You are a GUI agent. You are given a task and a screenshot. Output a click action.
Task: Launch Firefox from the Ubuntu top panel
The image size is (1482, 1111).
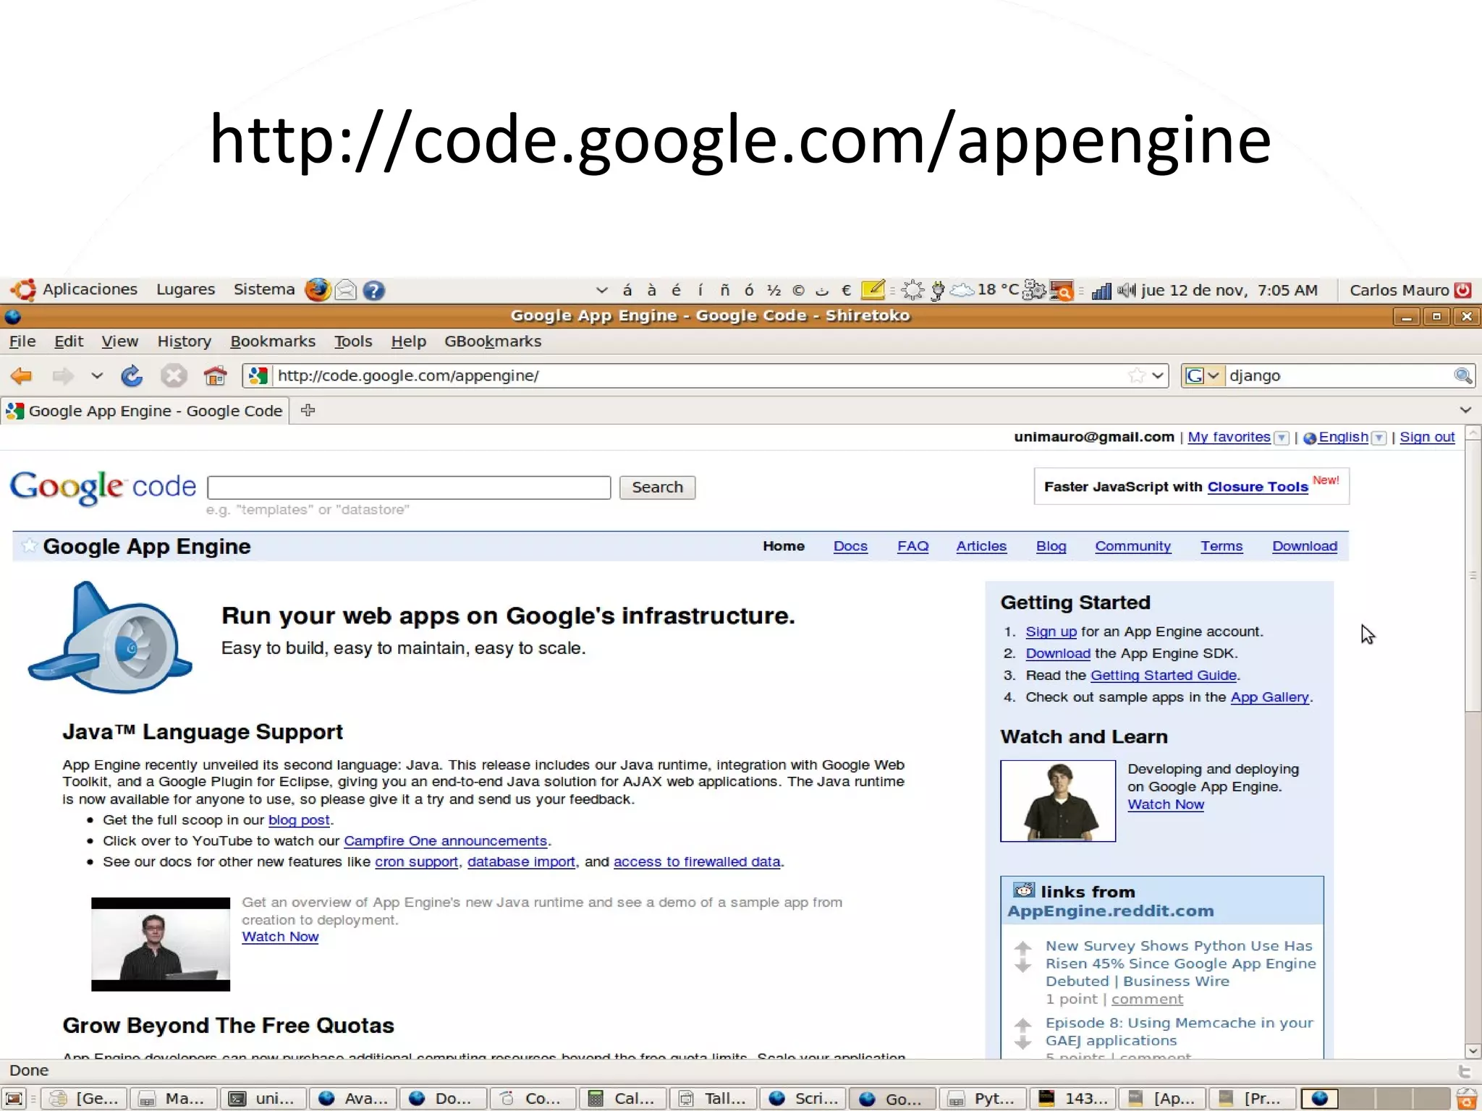coord(317,290)
